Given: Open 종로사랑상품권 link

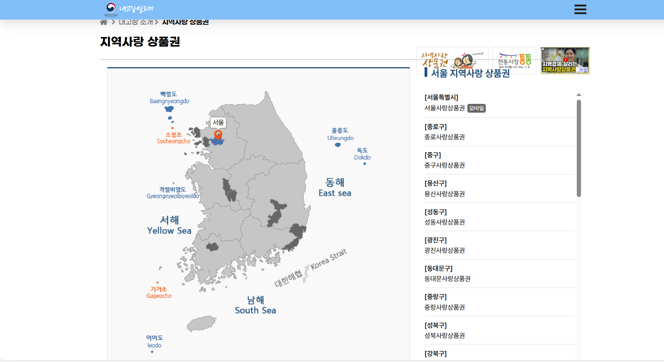Looking at the screenshot, I should pos(444,137).
